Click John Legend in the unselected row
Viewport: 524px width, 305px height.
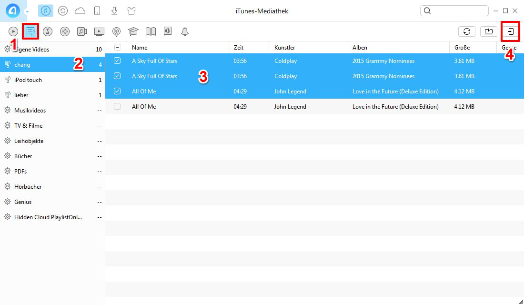(290, 107)
